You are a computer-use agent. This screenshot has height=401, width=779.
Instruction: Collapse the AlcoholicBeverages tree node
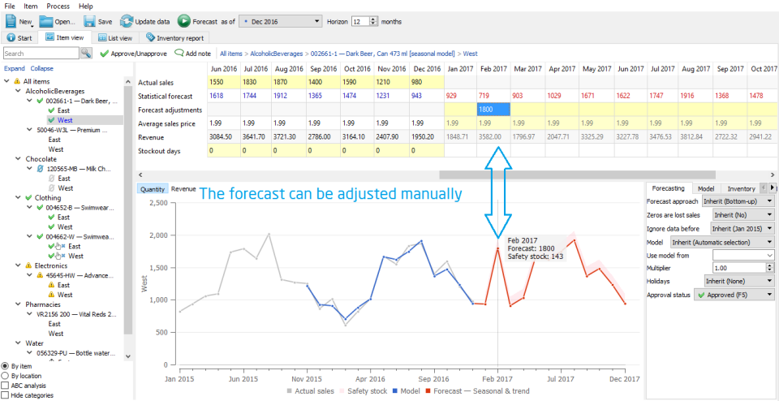pyautogui.click(x=17, y=91)
